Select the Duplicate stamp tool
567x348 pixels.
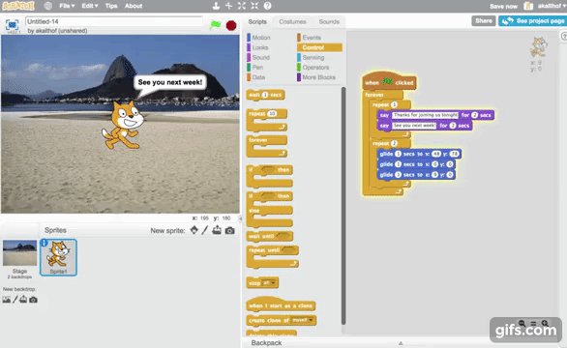click(216, 6)
